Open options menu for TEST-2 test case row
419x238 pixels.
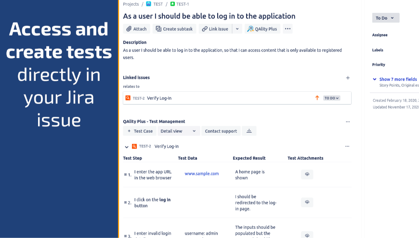(x=347, y=146)
